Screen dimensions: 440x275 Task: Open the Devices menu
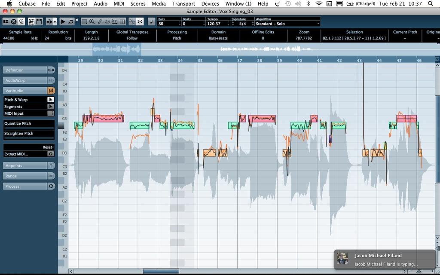[x=210, y=3]
